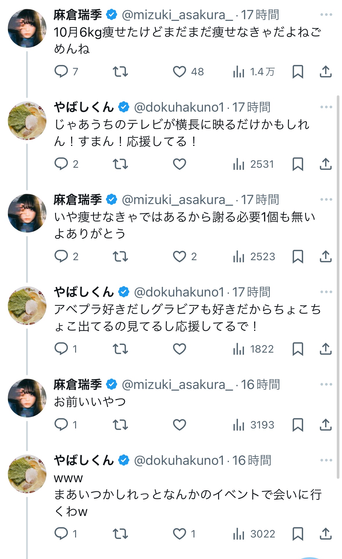Open @mizuki_asakura_ profile handle in first tweet
The width and height of the screenshot is (342, 559).
(x=177, y=15)
